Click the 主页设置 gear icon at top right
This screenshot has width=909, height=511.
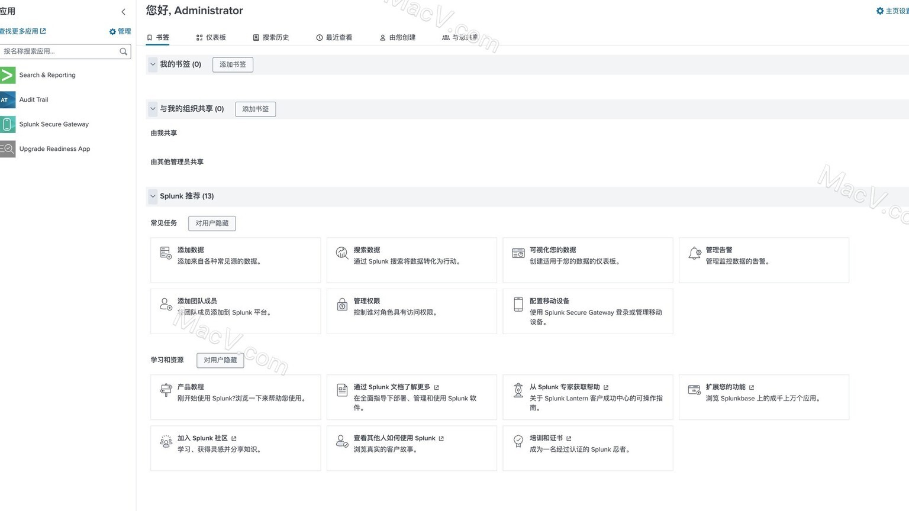(879, 11)
